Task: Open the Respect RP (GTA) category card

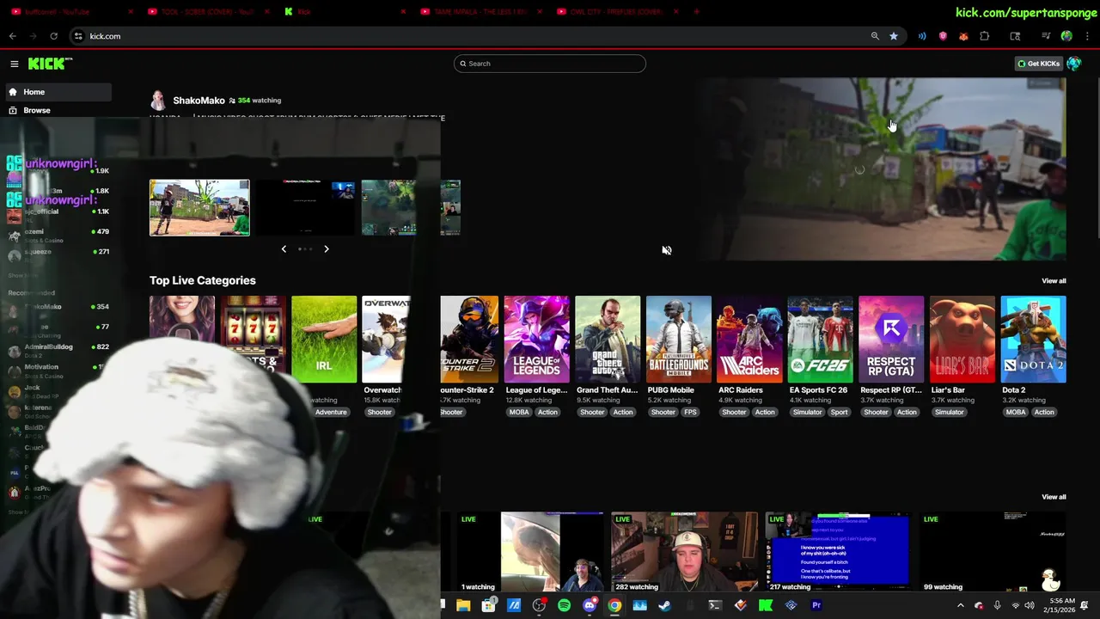Action: click(x=891, y=339)
